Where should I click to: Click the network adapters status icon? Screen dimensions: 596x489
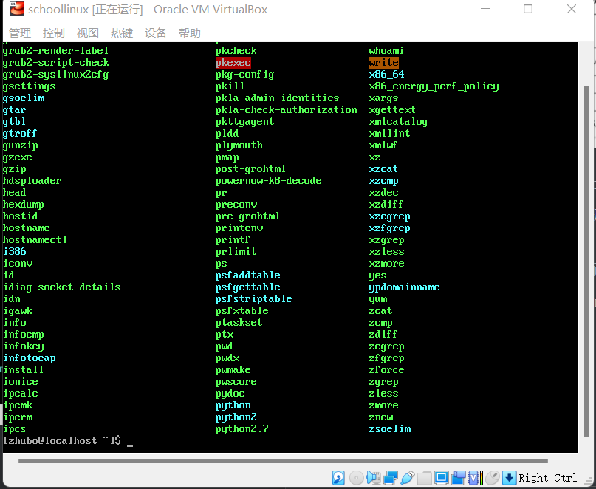point(391,478)
